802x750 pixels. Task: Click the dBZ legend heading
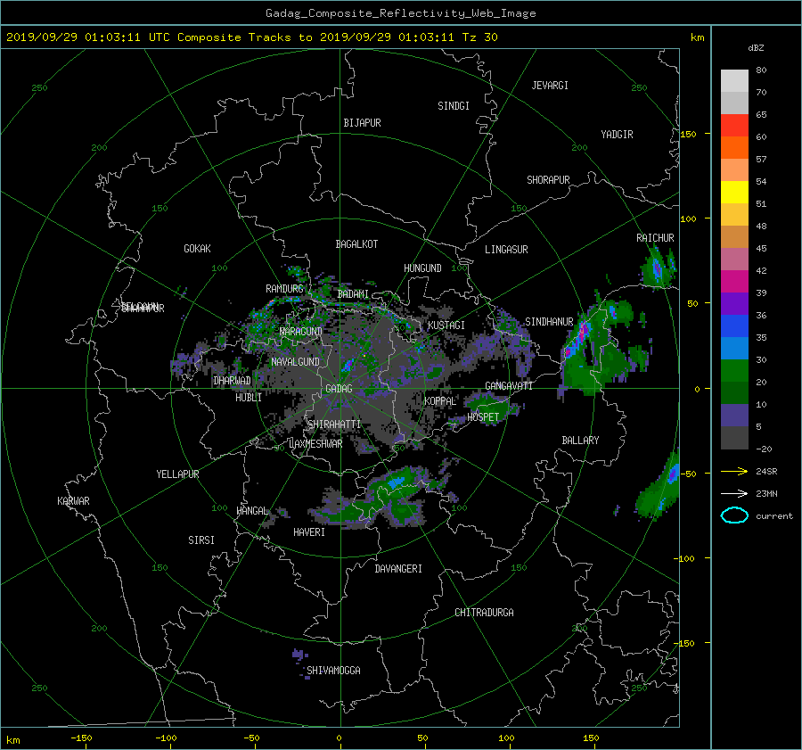pyautogui.click(x=756, y=47)
